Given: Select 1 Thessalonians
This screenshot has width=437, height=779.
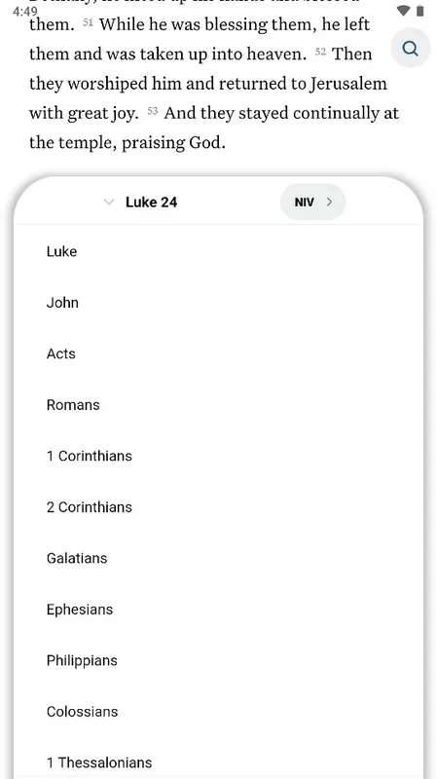Looking at the screenshot, I should point(218,762).
